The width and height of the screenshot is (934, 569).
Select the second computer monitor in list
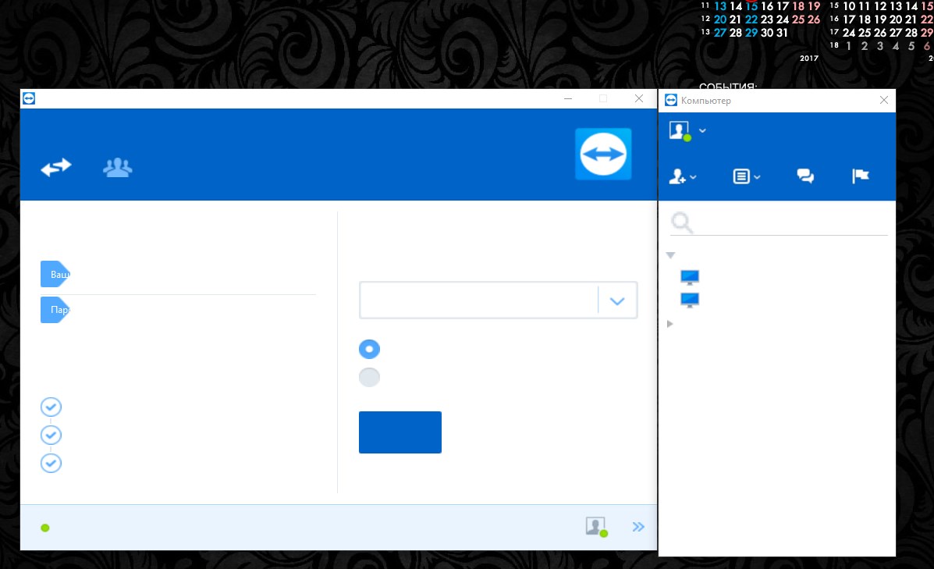point(689,301)
